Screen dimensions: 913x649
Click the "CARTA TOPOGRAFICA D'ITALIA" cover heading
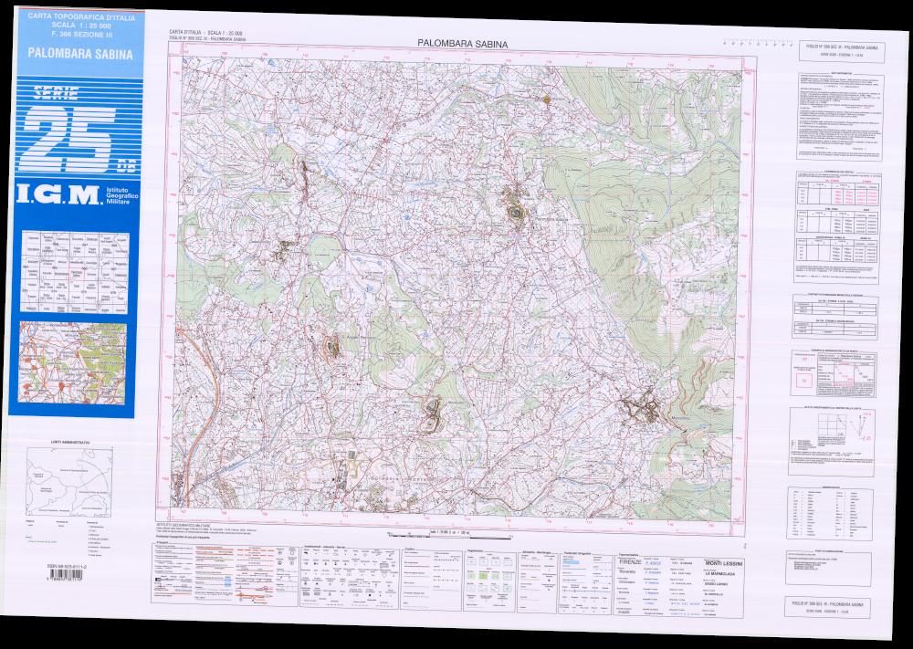[81, 18]
